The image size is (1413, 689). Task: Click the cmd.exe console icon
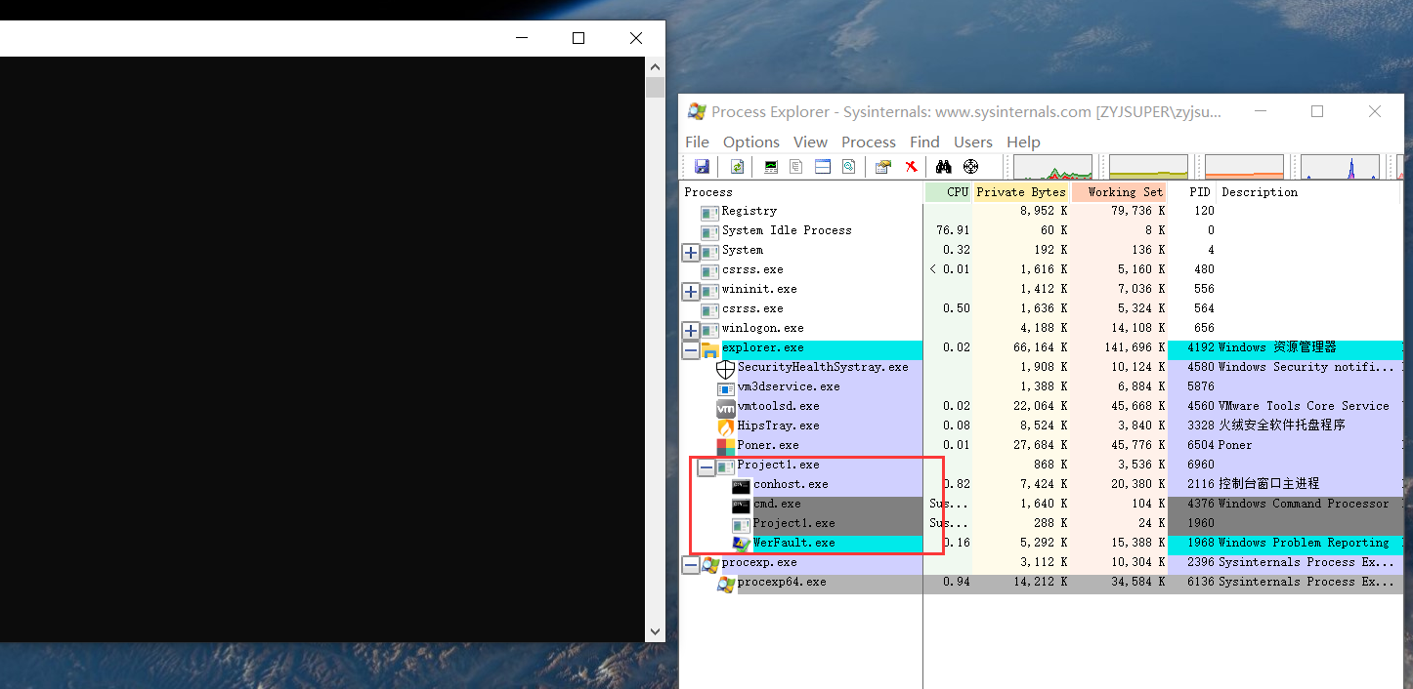click(x=742, y=505)
